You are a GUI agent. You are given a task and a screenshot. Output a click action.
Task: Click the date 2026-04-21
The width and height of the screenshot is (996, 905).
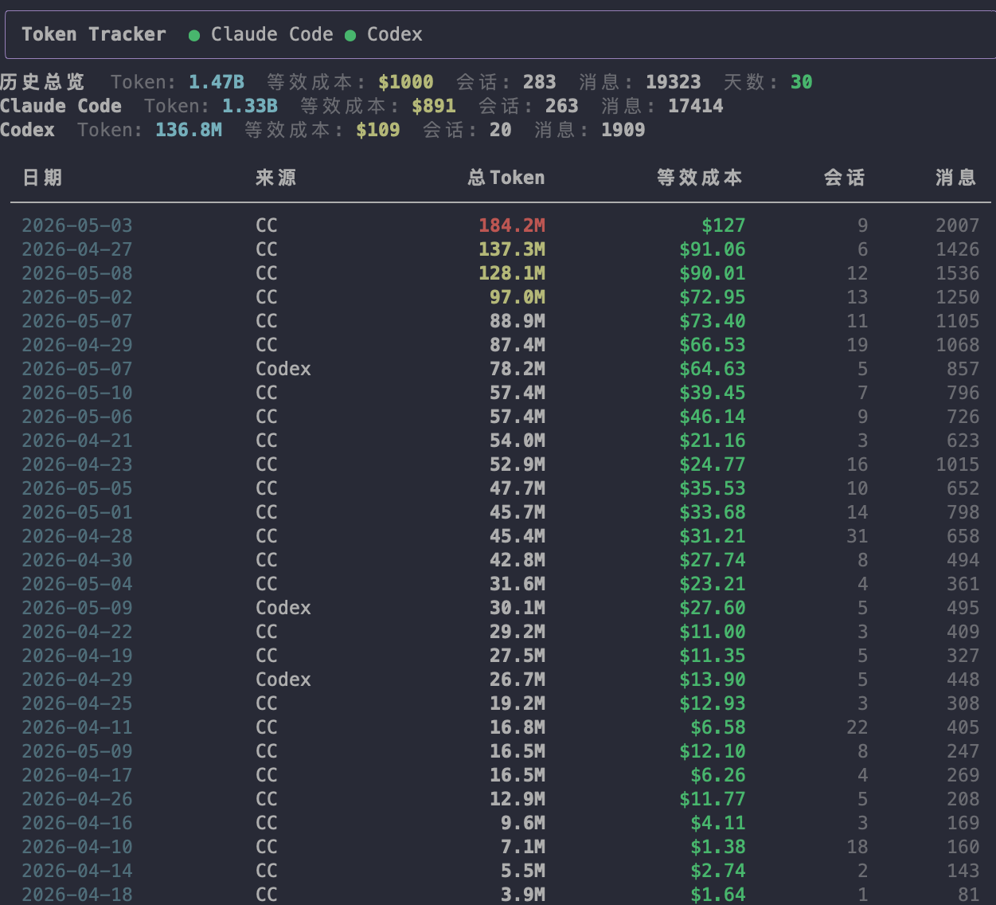(77, 441)
